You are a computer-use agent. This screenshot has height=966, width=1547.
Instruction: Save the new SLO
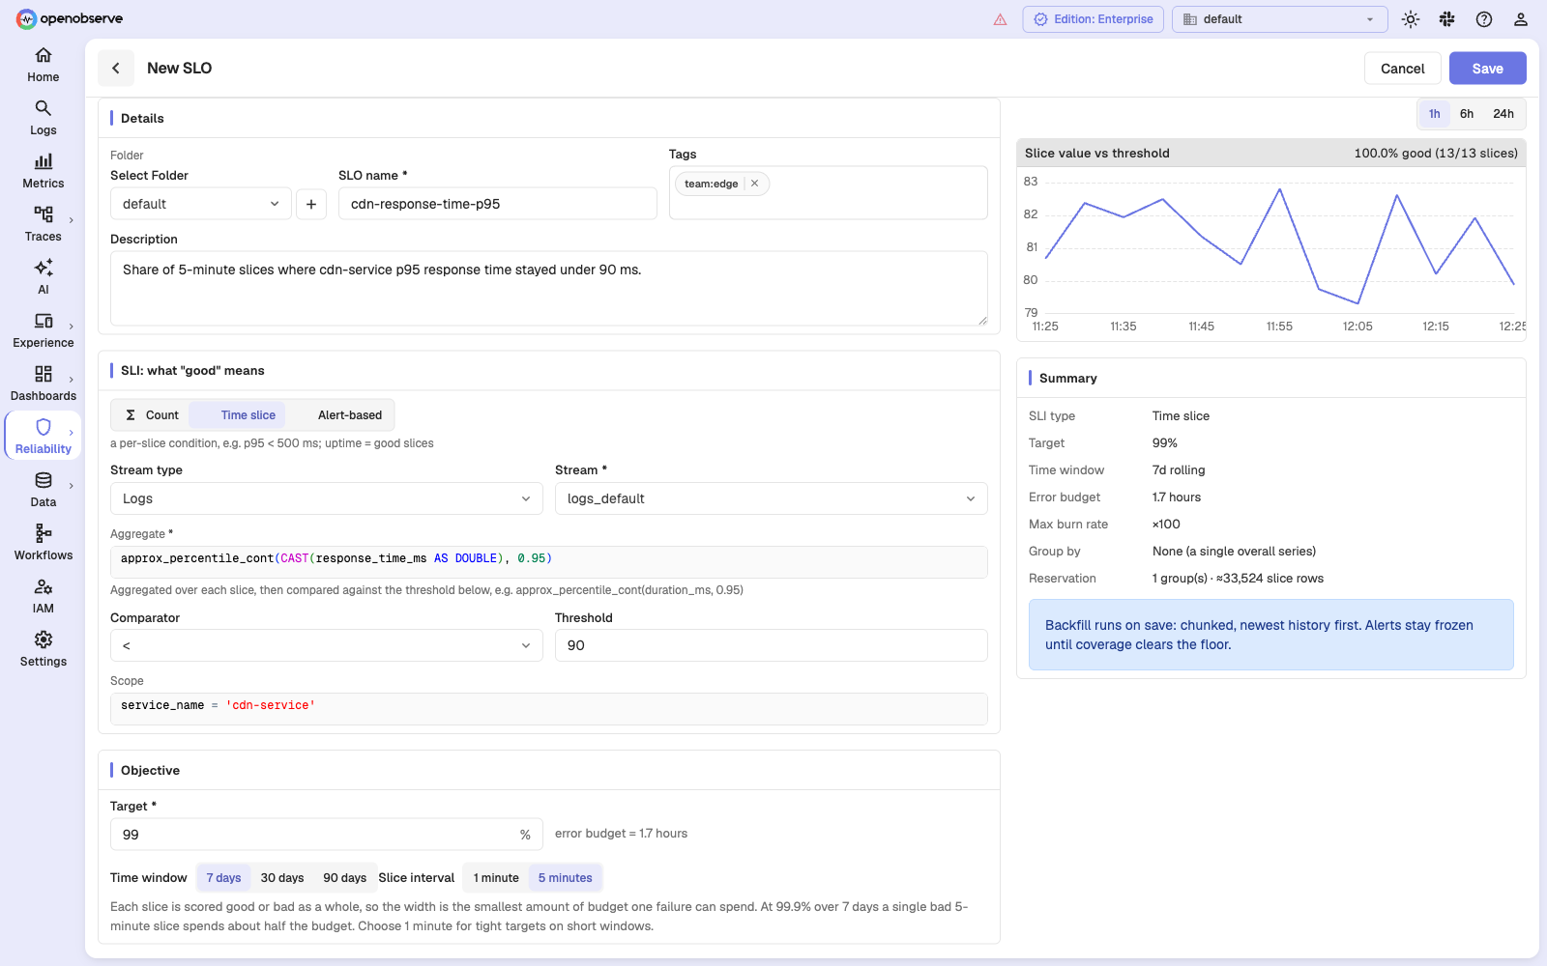[1487, 69]
